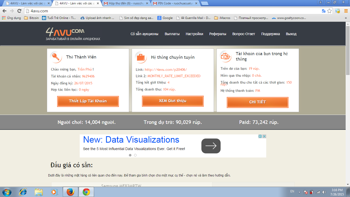350x197 pixels.
Task: Click the key icon on member card
Action: [56, 57]
